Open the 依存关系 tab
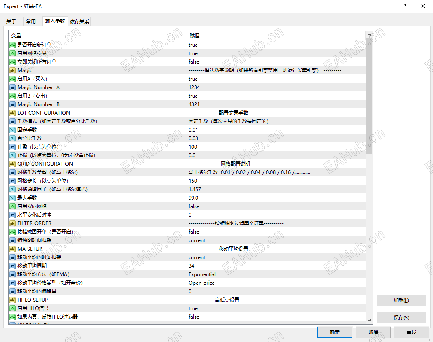 79,21
